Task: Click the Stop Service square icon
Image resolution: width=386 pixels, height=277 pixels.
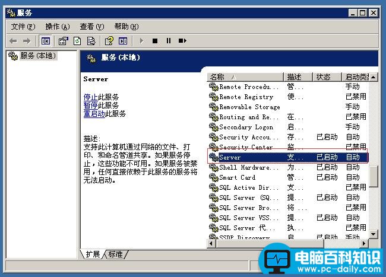Action: pos(155,41)
